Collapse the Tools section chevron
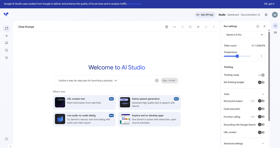Image resolution: width=280 pixels, height=148 pixels. click(x=263, y=94)
